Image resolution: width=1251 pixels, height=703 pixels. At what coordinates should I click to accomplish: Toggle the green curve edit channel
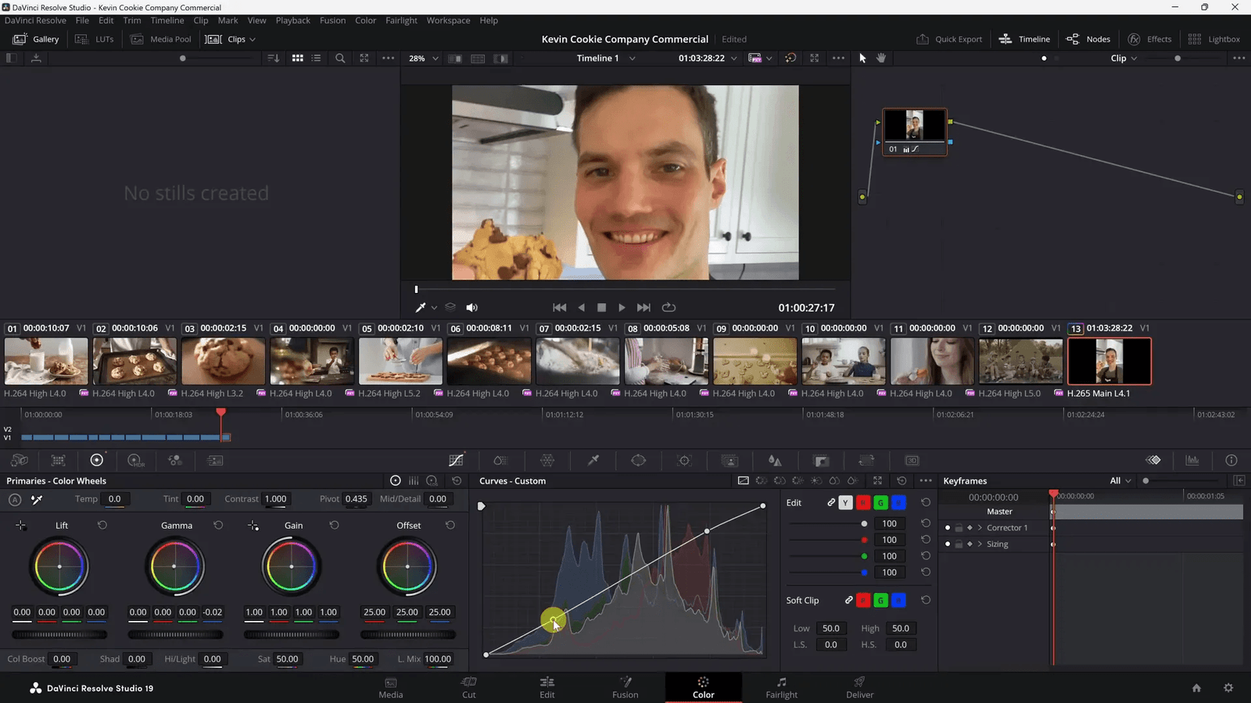click(880, 503)
